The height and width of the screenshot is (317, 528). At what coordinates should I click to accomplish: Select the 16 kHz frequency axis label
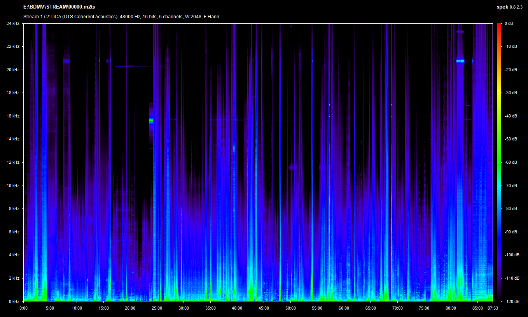tap(13, 116)
